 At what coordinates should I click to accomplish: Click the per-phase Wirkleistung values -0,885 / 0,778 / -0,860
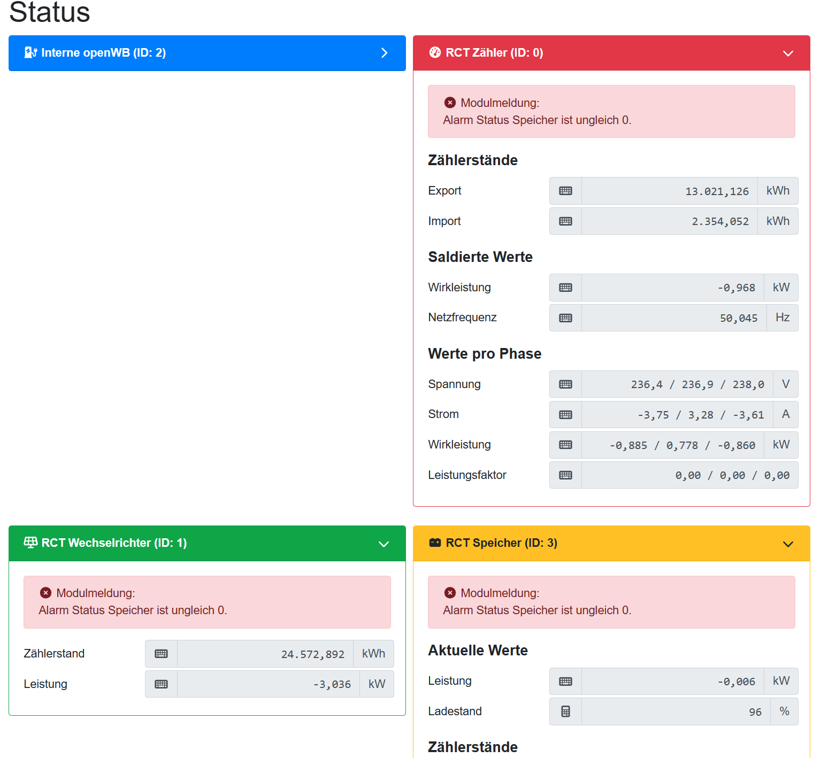click(x=672, y=445)
